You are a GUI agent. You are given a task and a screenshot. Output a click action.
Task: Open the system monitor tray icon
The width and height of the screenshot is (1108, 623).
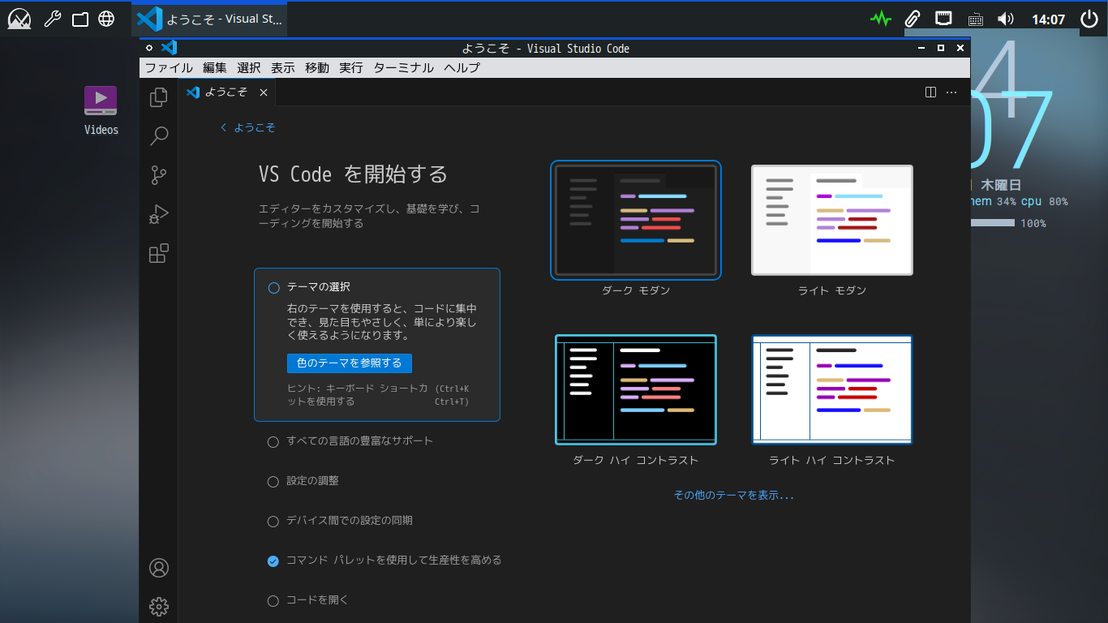(x=881, y=19)
